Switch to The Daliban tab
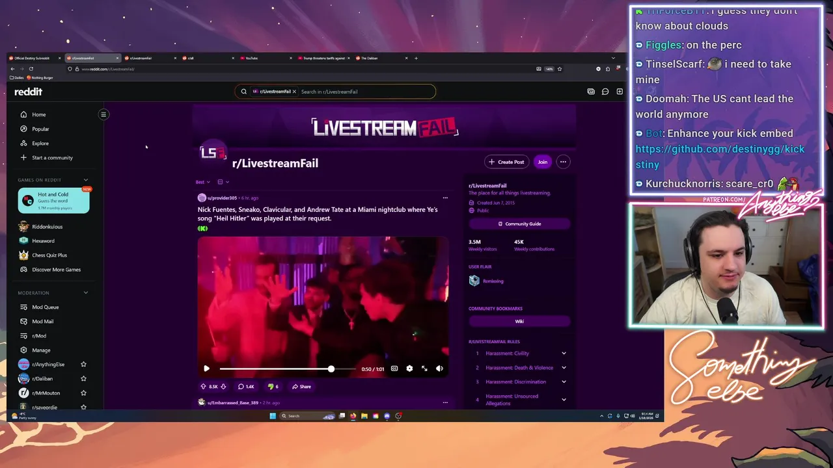The height and width of the screenshot is (468, 833). tap(383, 58)
